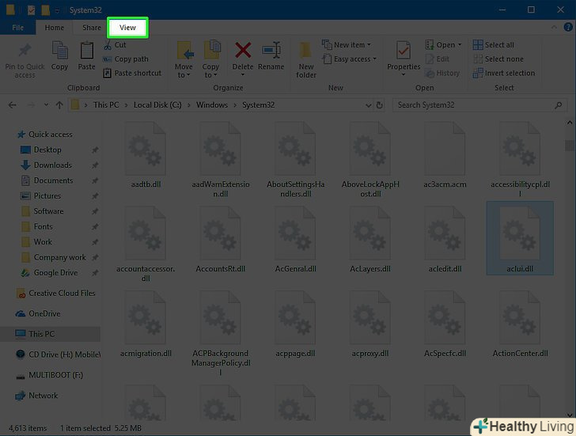The height and width of the screenshot is (436, 576).
Task: Open the Properties dropdown arrow
Action: 404,74
